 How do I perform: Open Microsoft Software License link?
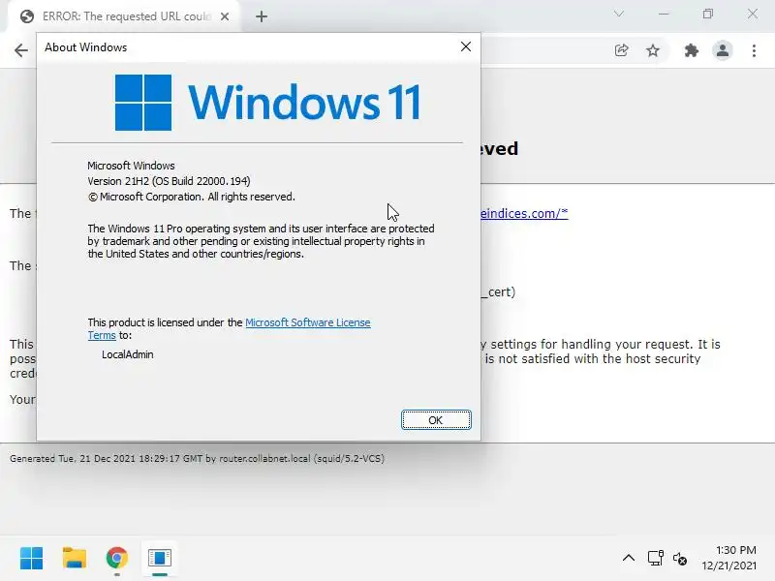tap(308, 322)
